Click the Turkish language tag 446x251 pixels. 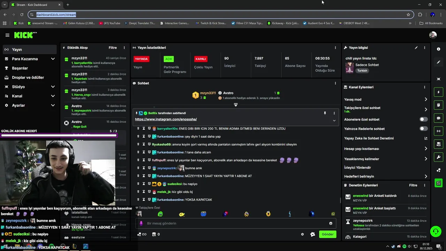[x=362, y=70]
